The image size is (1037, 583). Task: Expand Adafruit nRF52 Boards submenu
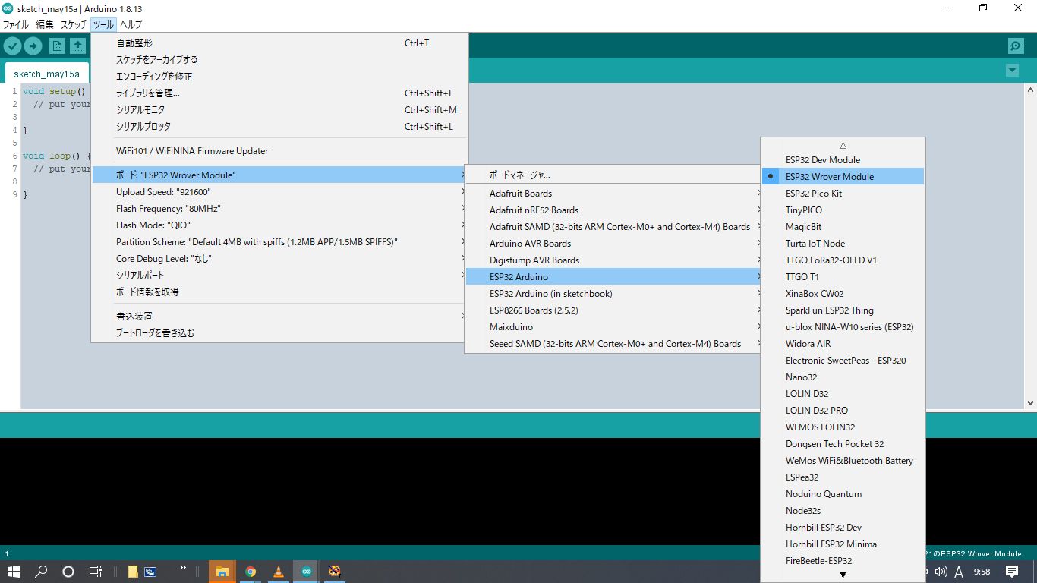(x=614, y=210)
